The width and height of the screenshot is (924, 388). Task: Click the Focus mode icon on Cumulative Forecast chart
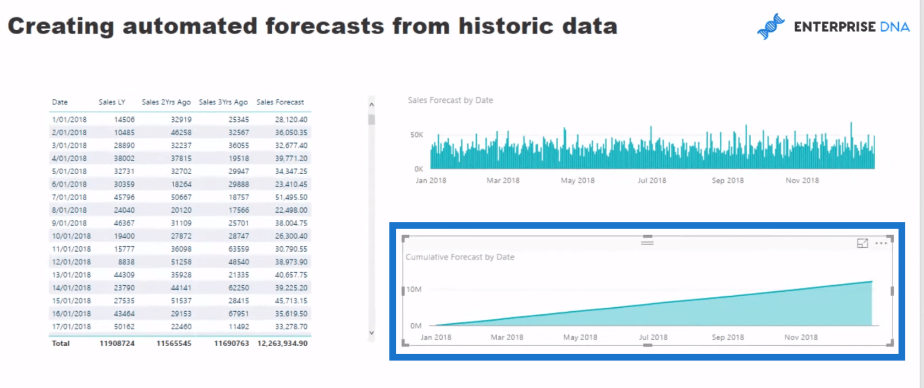862,243
